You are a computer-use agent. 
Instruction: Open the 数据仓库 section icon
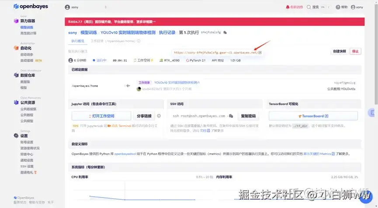pos(16,75)
